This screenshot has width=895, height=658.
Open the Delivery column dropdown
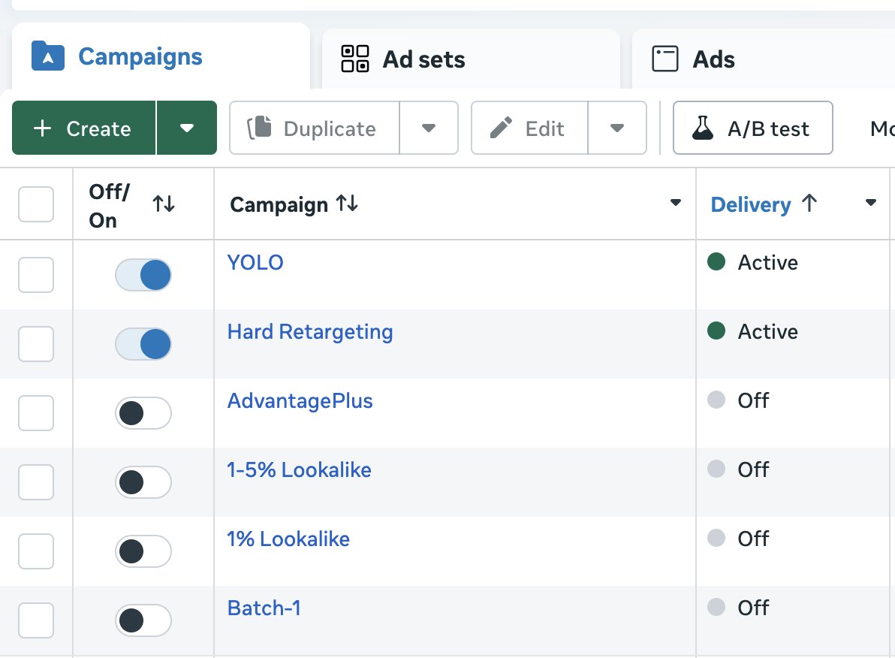coord(870,203)
